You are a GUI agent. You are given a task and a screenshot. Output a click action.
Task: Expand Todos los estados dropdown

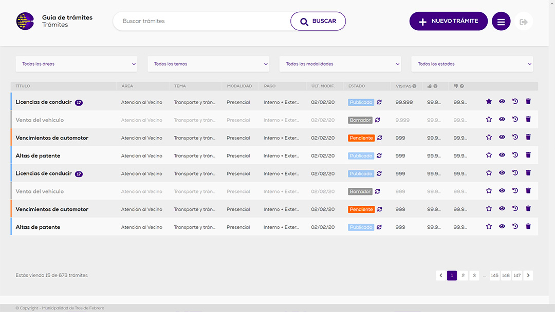click(472, 64)
